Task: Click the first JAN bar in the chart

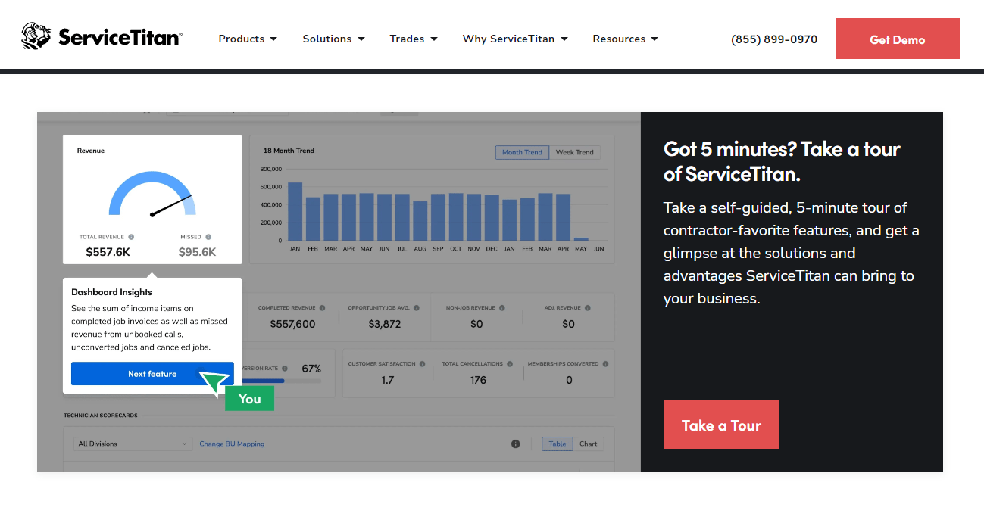Action: (295, 211)
